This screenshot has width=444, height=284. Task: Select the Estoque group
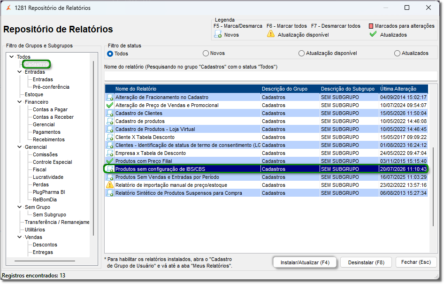tap(34, 94)
